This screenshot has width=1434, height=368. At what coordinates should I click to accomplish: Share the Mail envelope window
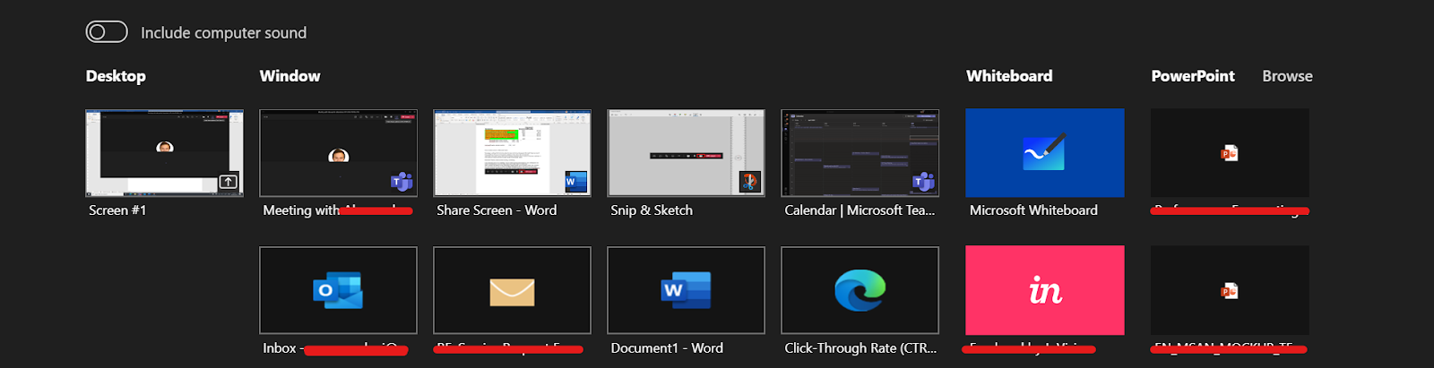pyautogui.click(x=512, y=290)
